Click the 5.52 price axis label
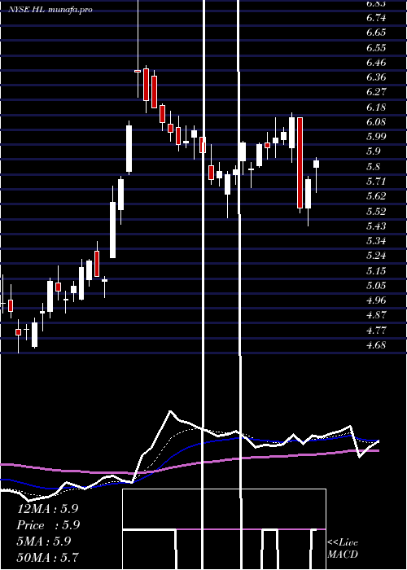The image size is (407, 570). click(x=376, y=211)
